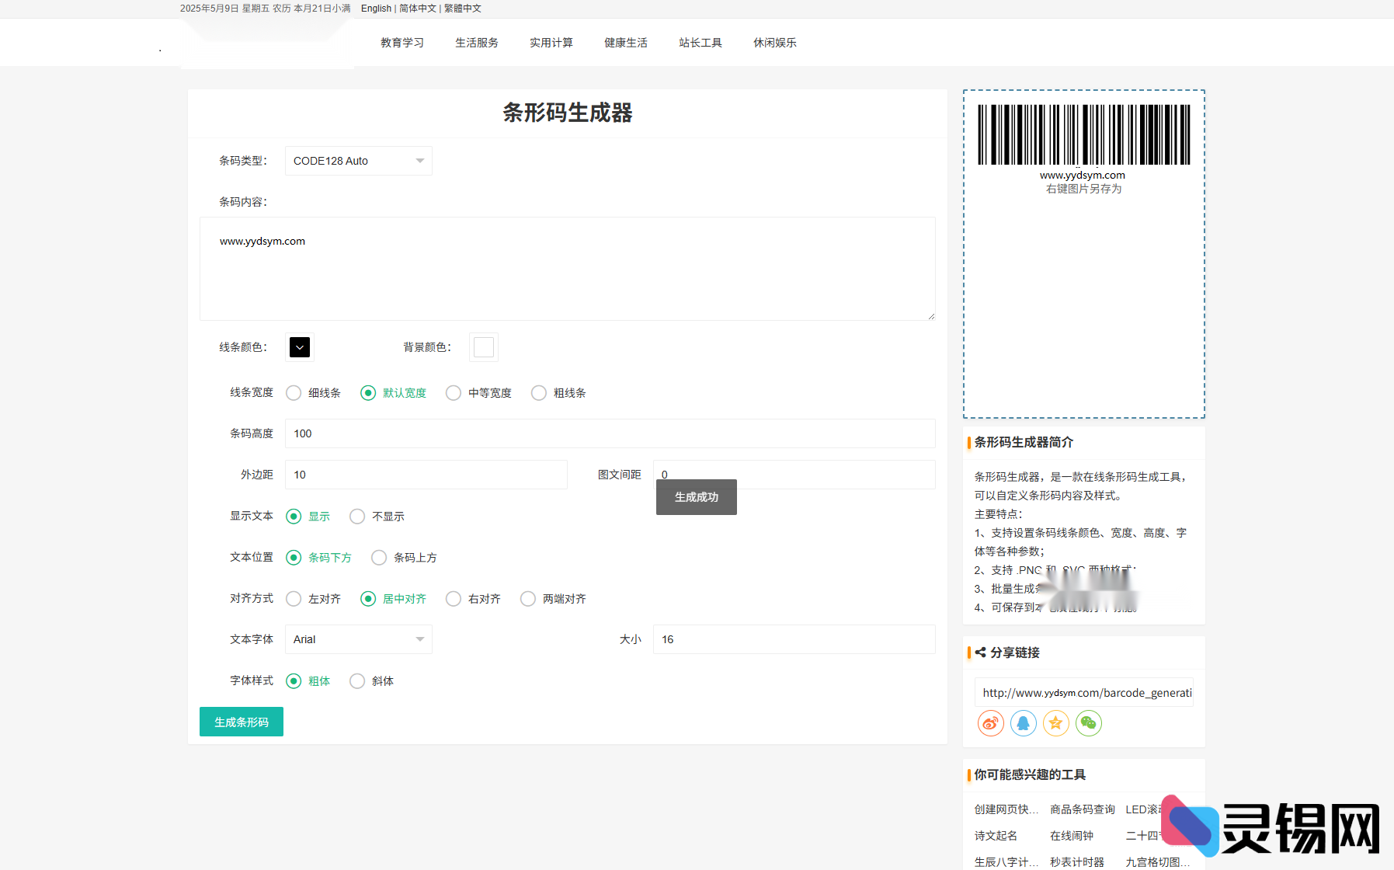The image size is (1394, 870).
Task: Share via Weibo icon
Action: (990, 723)
